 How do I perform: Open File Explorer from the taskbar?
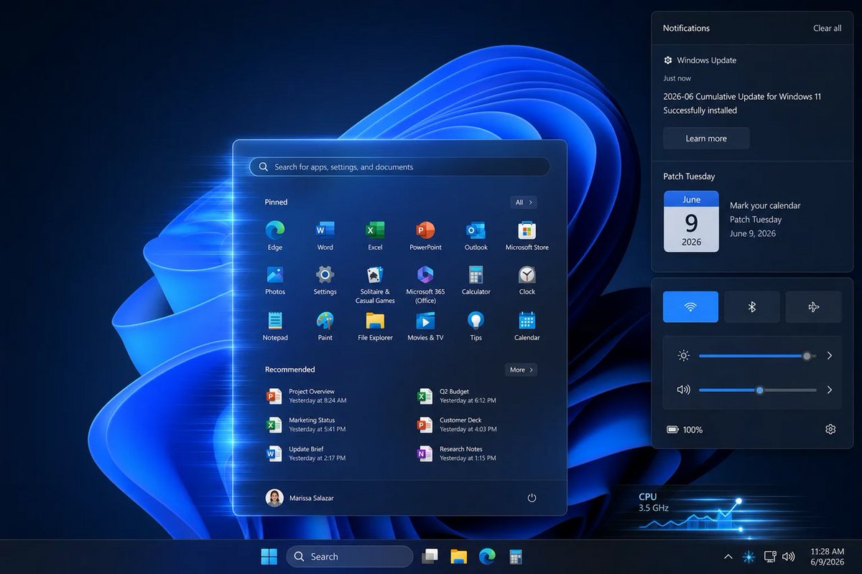pyautogui.click(x=458, y=556)
